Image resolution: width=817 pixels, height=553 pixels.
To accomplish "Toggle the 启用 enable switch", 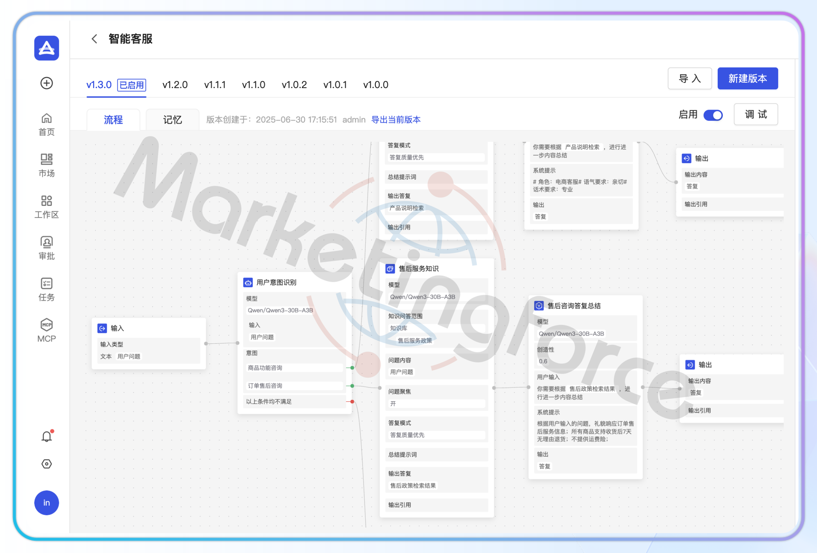I will coord(713,115).
